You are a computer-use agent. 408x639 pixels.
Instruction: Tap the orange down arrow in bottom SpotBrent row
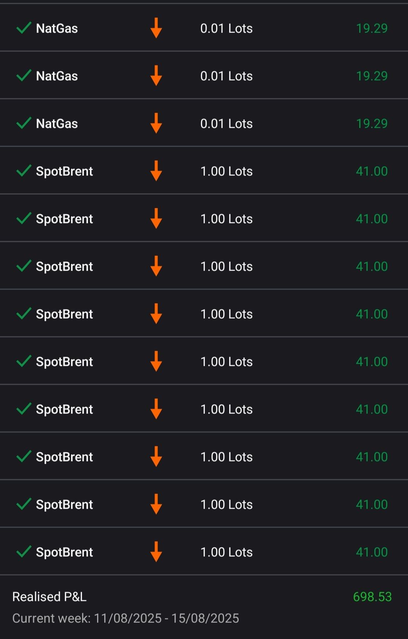(156, 552)
